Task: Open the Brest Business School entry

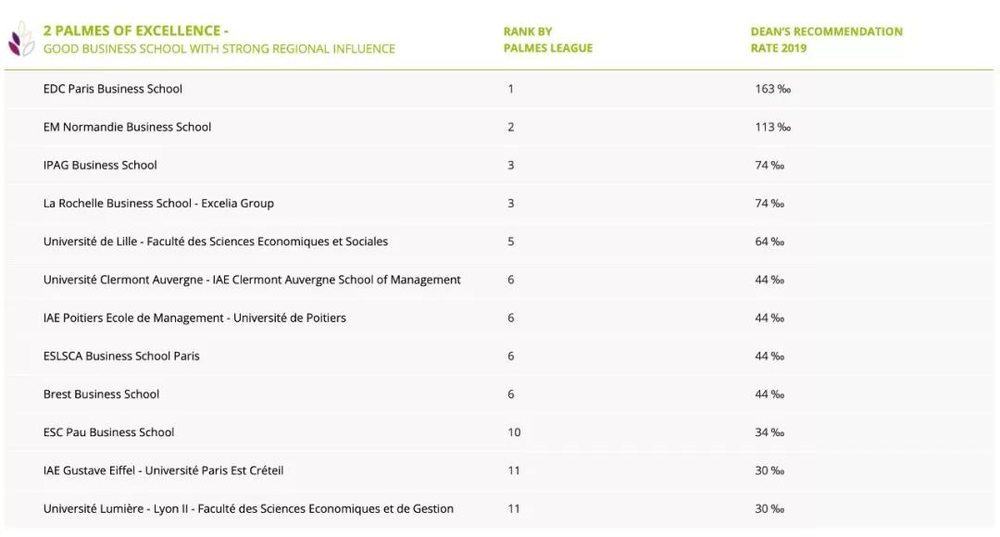Action: [x=101, y=393]
